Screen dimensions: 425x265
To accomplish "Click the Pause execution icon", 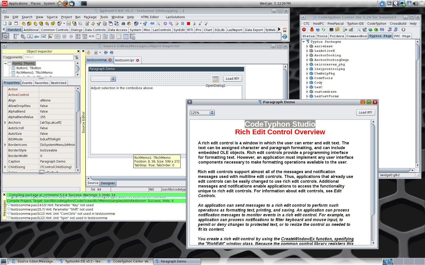I will tap(183, 23).
